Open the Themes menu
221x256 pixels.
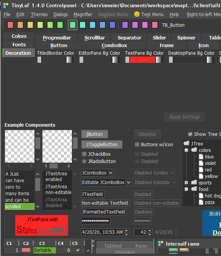pos(39,15)
